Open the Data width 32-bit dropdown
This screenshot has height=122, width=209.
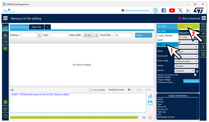point(91,35)
